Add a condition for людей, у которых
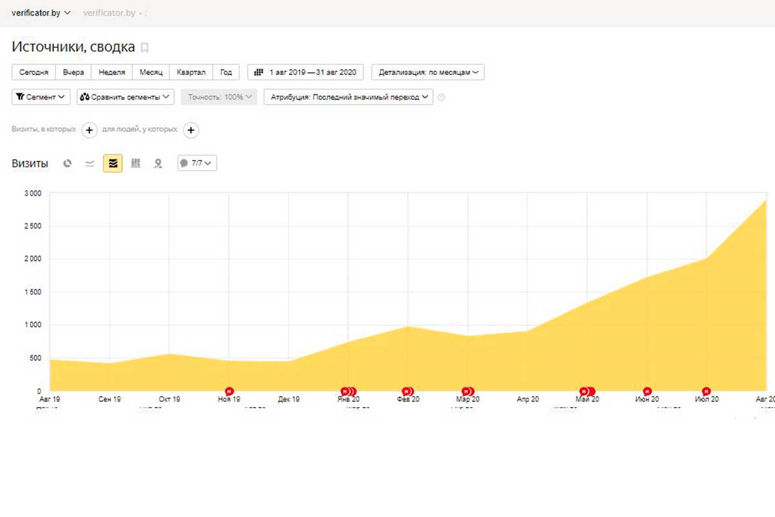The width and height of the screenshot is (775, 517). click(x=191, y=130)
